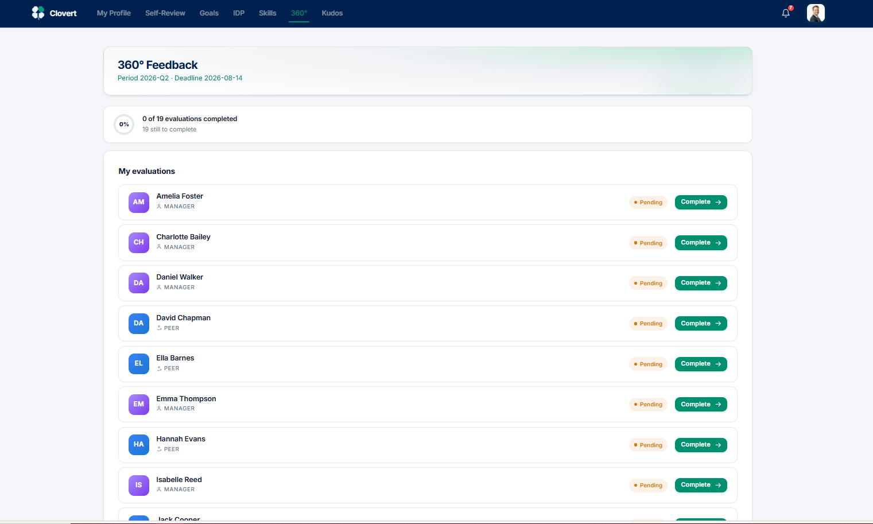Click the My evaluations heading
This screenshot has height=524, width=873.
point(147,171)
